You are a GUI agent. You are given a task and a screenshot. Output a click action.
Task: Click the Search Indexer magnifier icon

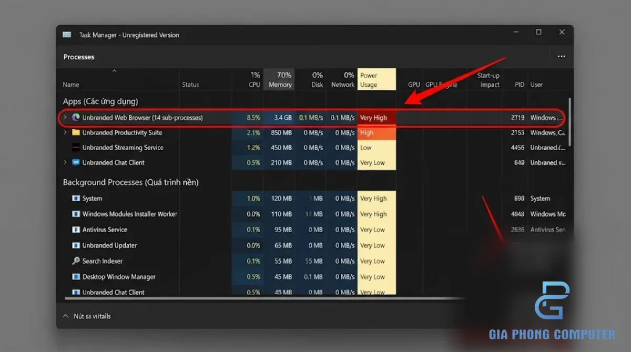76,261
